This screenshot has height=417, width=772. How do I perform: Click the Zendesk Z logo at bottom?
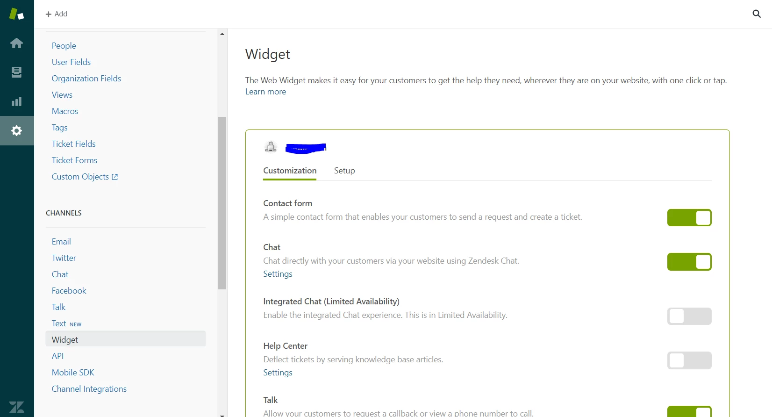coord(16,407)
